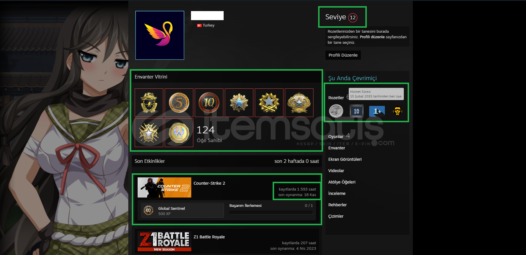The width and height of the screenshot is (526, 255).
Task: Select the 5 Year Veteran coin
Action: pyautogui.click(x=179, y=103)
